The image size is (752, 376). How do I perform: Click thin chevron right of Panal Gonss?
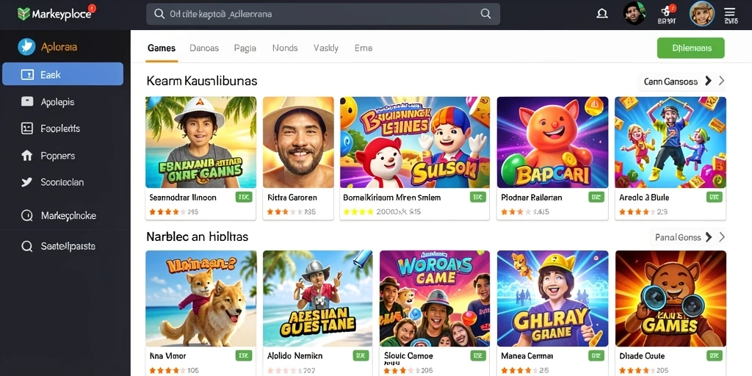click(x=722, y=237)
